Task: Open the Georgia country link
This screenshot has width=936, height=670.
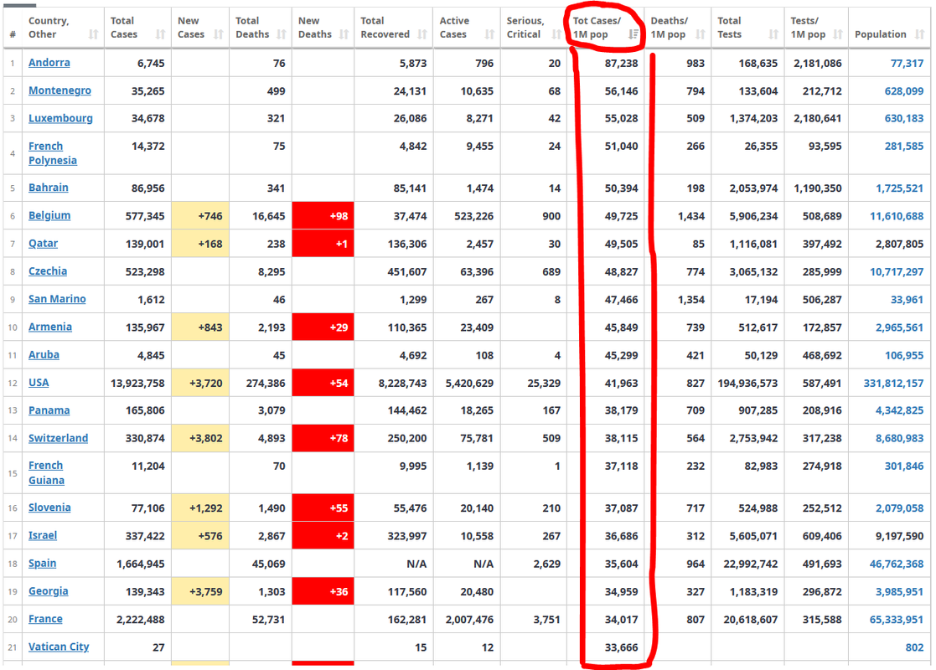Action: pos(49,591)
